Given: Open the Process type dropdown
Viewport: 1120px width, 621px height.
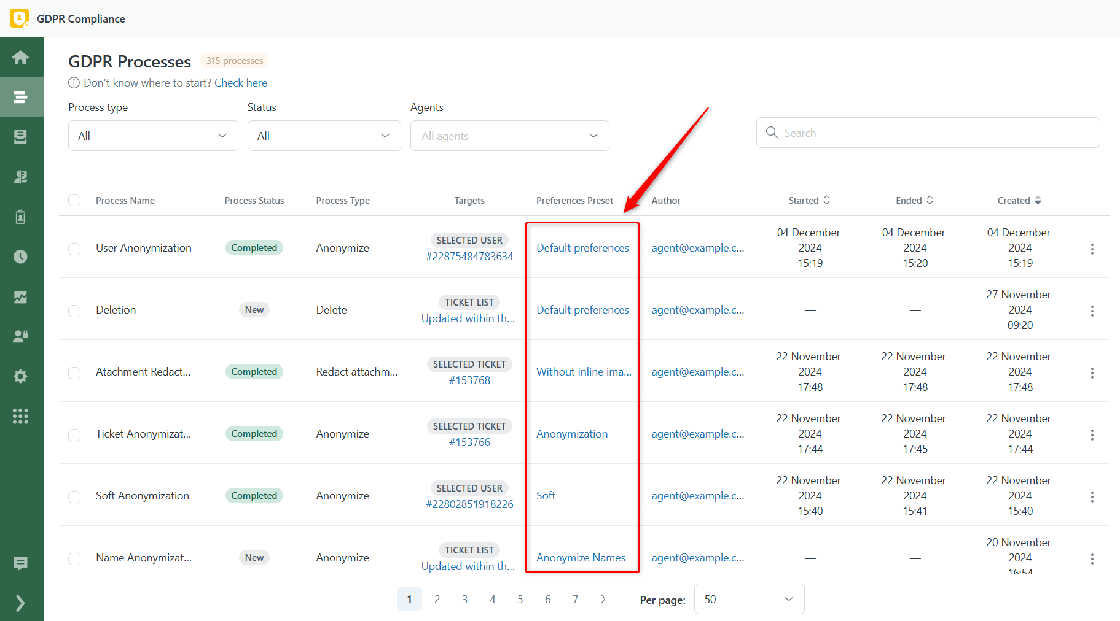Looking at the screenshot, I should click(x=153, y=136).
